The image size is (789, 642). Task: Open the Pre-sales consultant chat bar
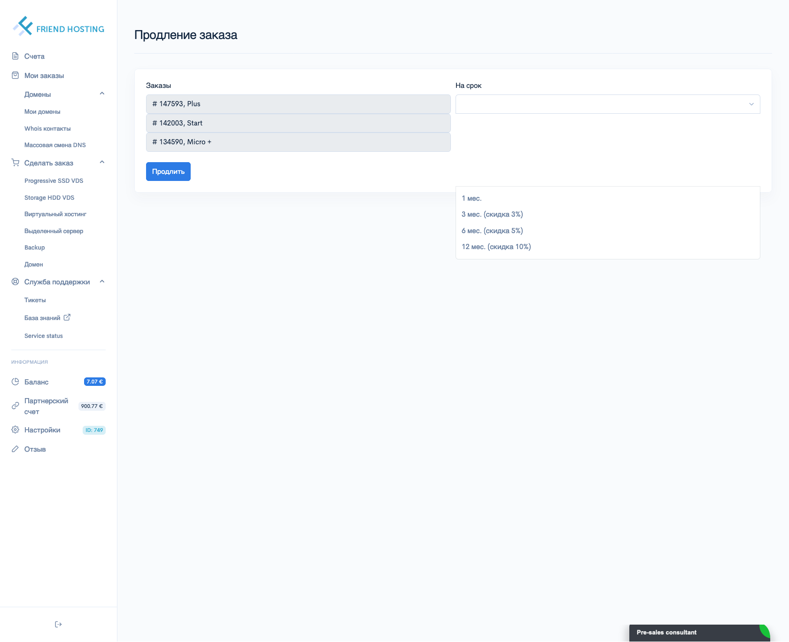(x=700, y=633)
